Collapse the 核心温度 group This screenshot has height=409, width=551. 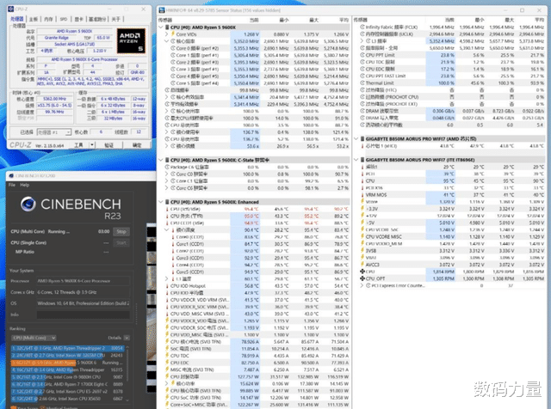[x=166, y=229]
